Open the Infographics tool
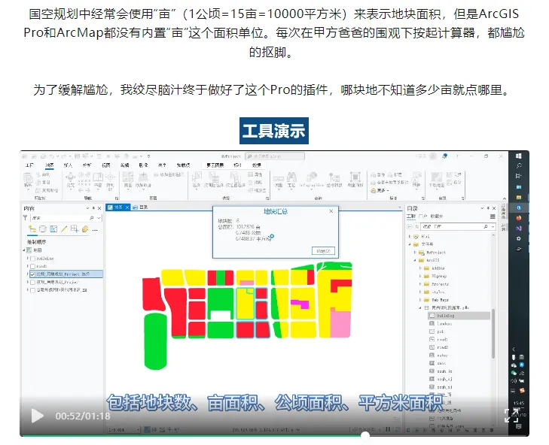 coord(311,180)
